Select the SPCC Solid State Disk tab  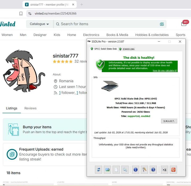(104, 49)
